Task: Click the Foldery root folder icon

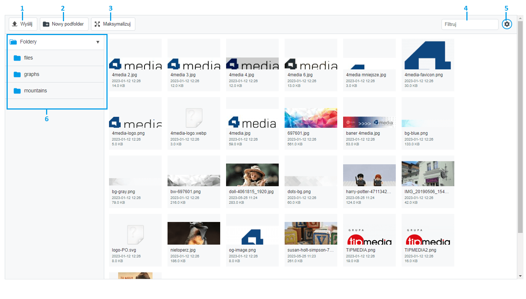Action: [x=13, y=42]
